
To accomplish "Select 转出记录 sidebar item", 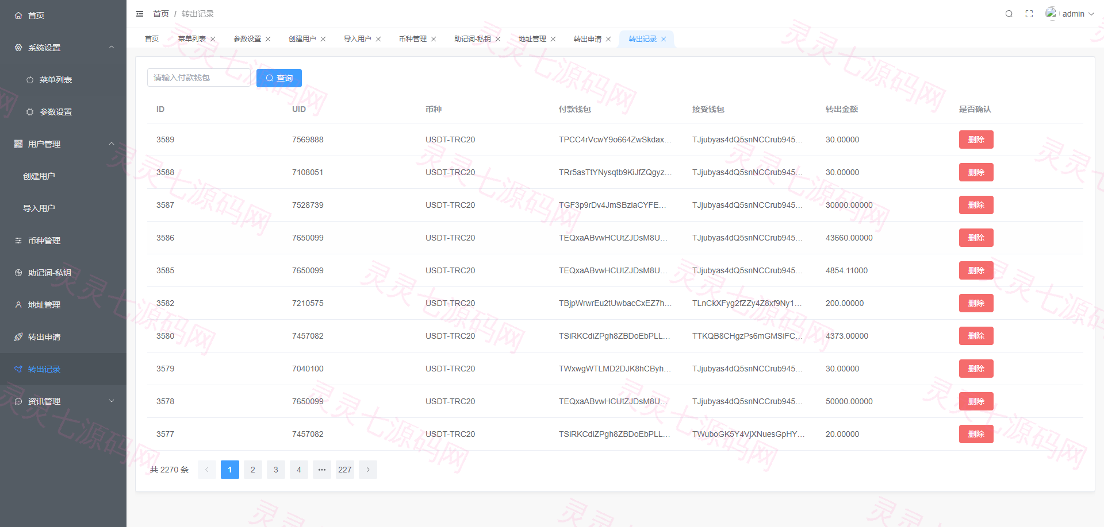I will pos(63,369).
